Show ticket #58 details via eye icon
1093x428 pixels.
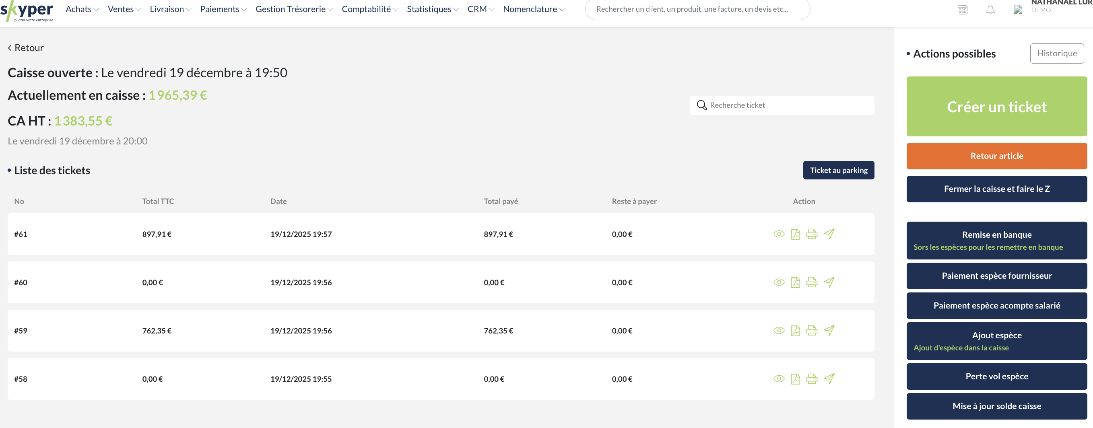click(779, 379)
